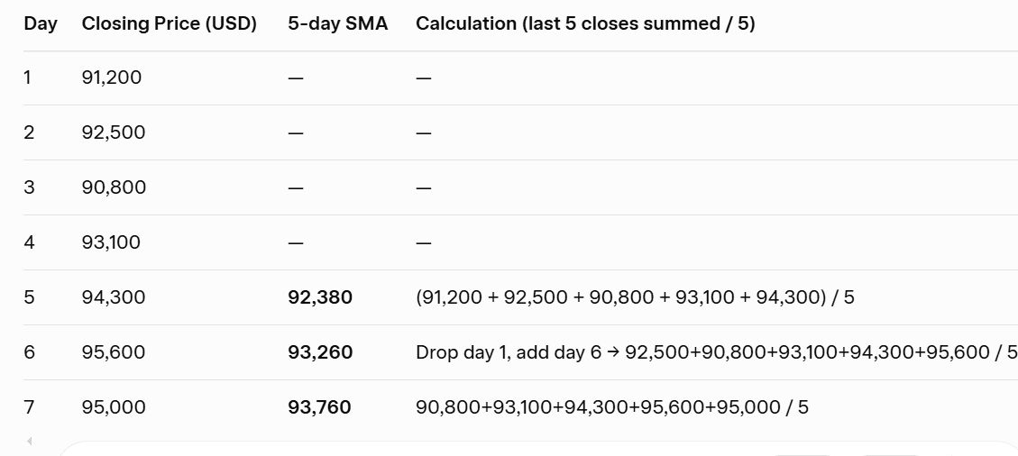Click the Day 5 parenthesized calculation formula

635,297
